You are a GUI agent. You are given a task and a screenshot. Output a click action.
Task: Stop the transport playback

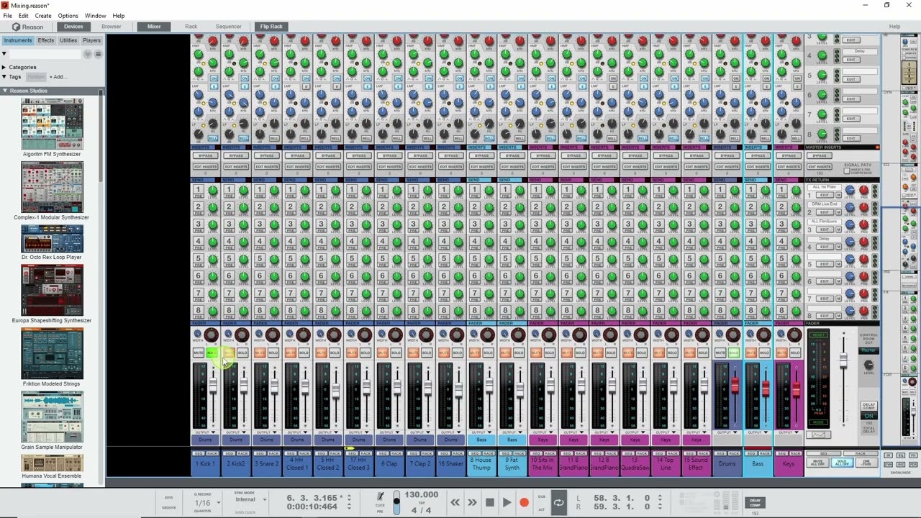pyautogui.click(x=489, y=503)
